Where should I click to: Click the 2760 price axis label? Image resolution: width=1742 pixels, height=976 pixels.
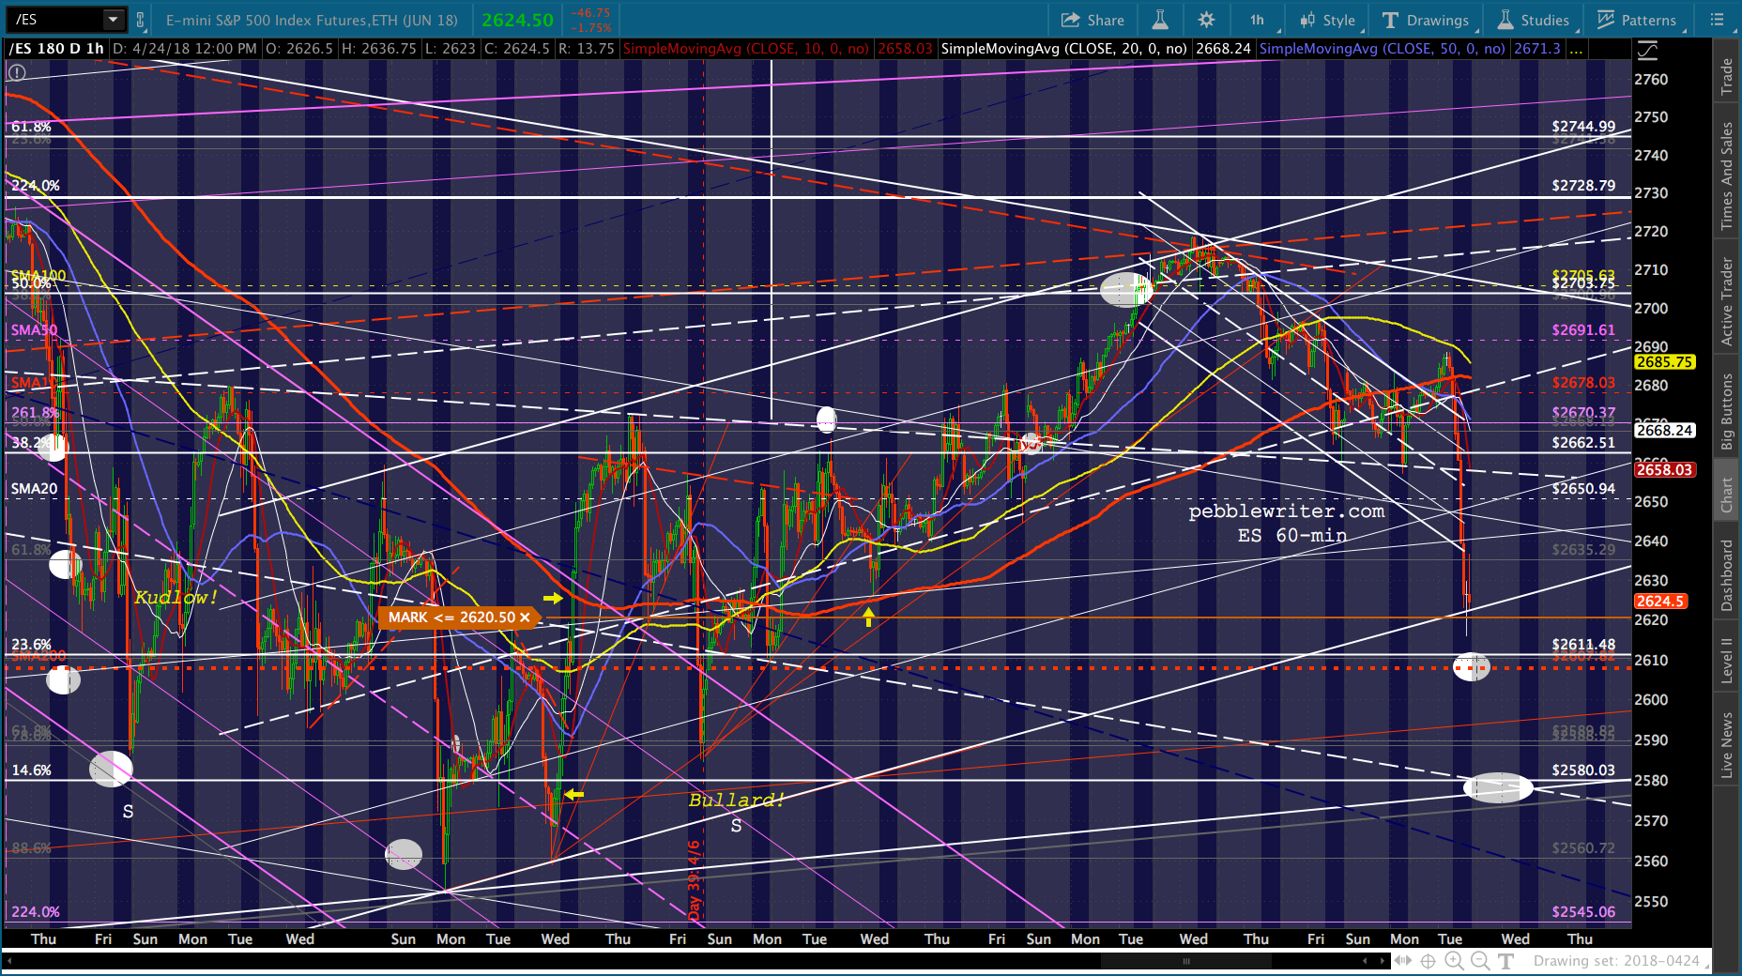pyautogui.click(x=1652, y=80)
